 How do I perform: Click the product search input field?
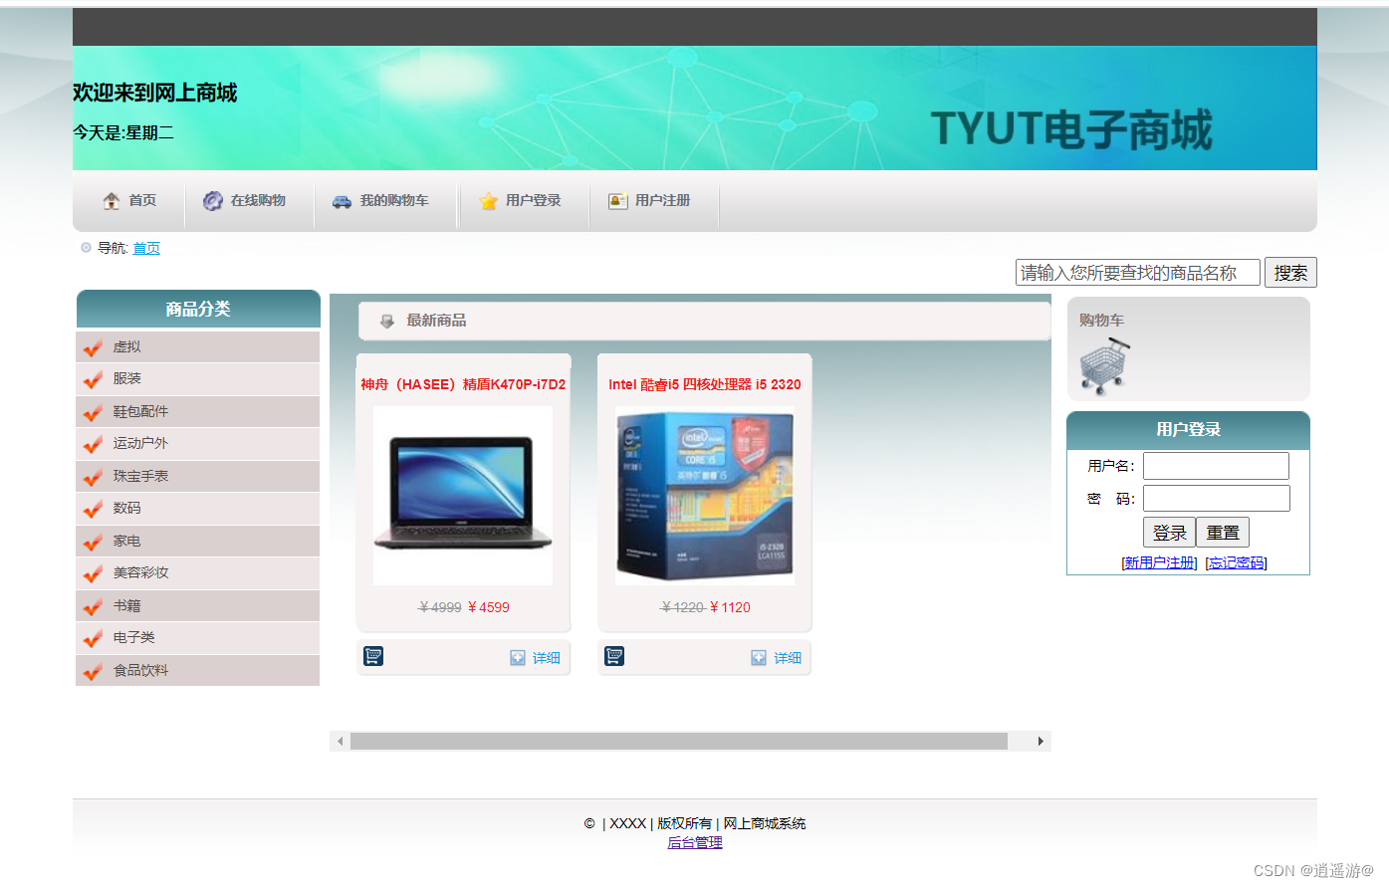point(1138,272)
